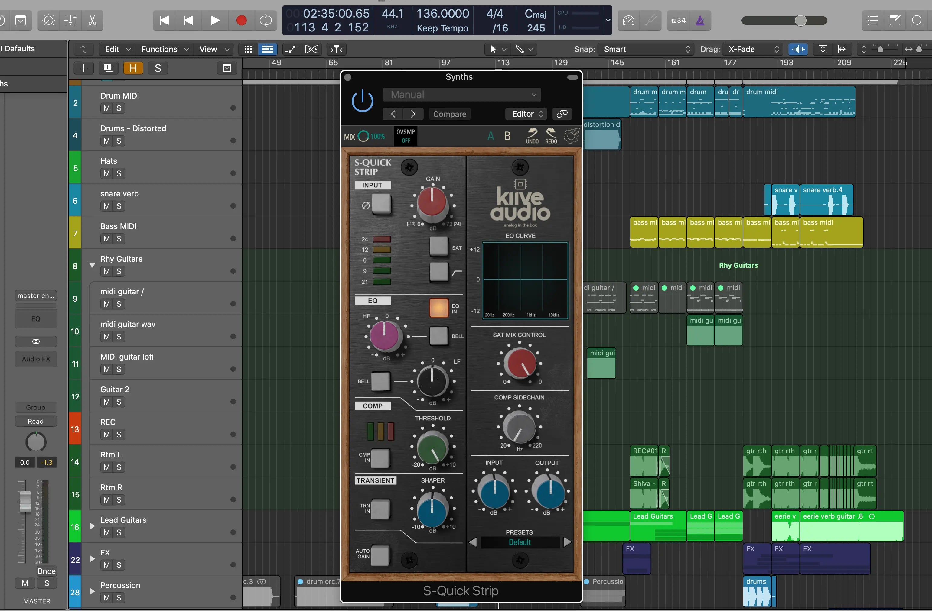Open the Manual preset dropdown
The image size is (932, 611).
click(x=462, y=94)
